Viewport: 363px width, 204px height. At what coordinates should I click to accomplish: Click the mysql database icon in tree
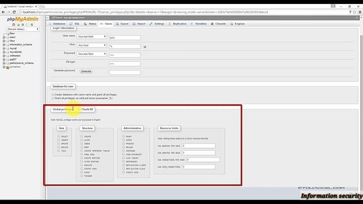click(7, 49)
